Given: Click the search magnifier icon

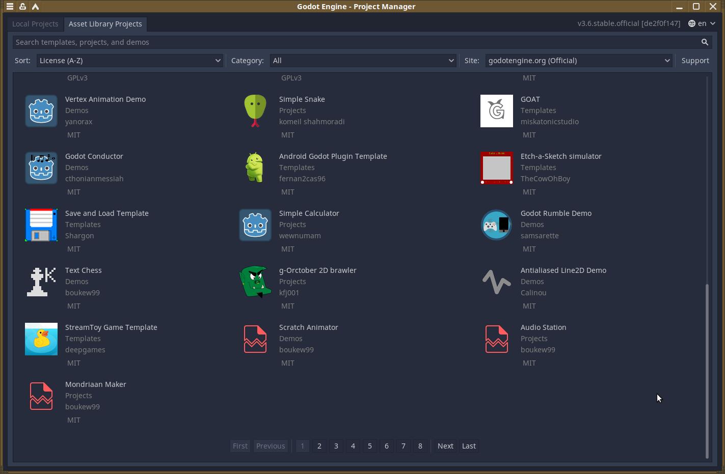Looking at the screenshot, I should 705,42.
